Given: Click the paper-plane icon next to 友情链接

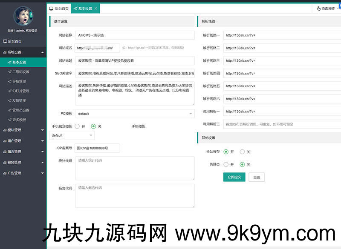Looking at the screenshot, I should tap(9, 100).
